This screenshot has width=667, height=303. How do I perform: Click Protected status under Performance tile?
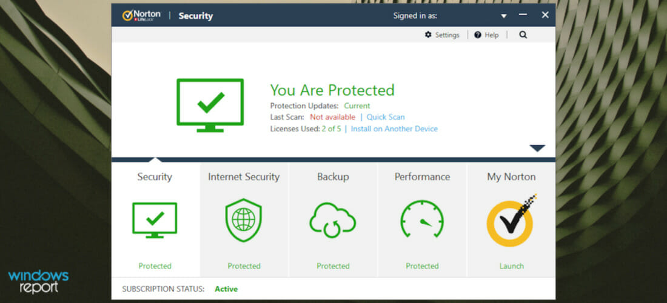point(422,266)
